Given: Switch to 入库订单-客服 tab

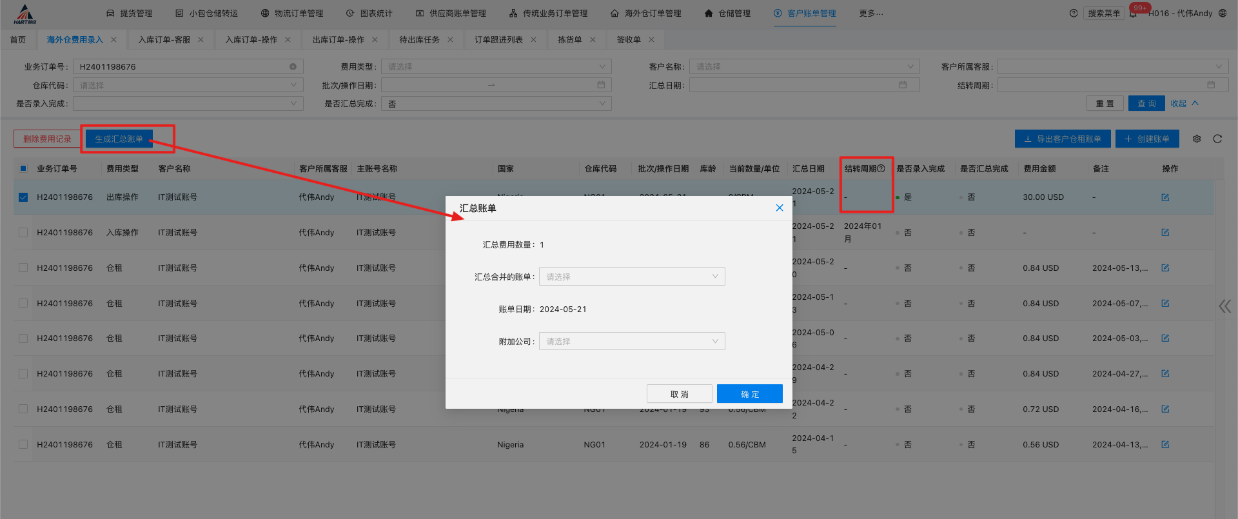Looking at the screenshot, I should [164, 40].
